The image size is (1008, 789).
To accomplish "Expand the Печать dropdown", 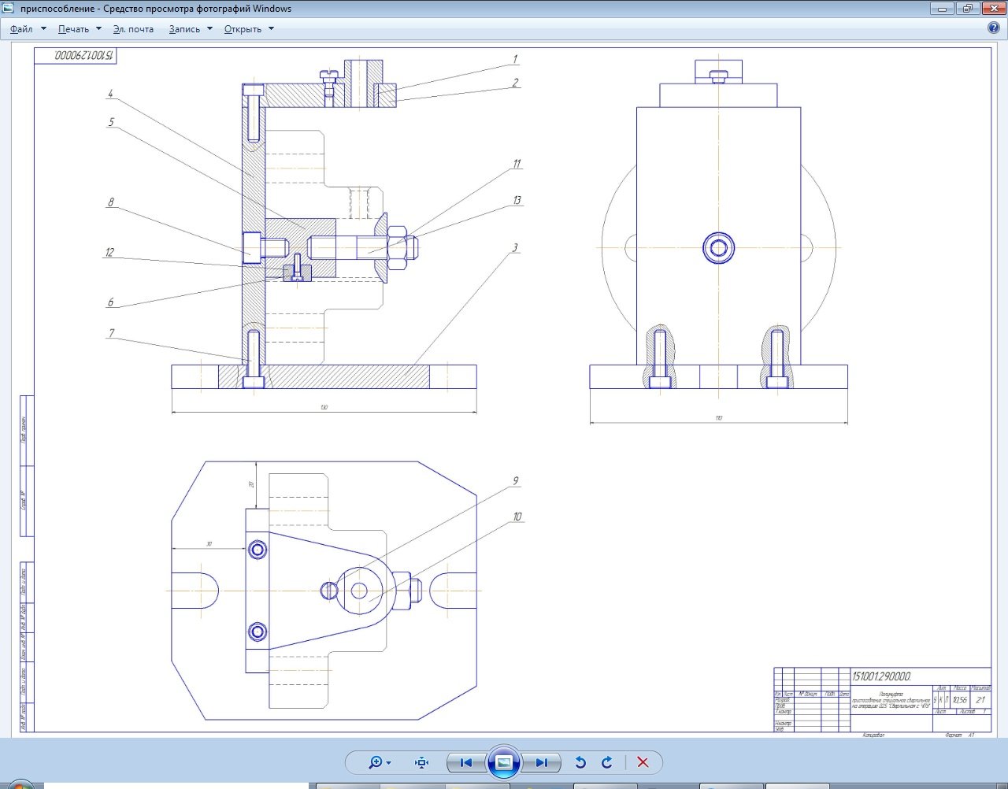I will (80, 29).
